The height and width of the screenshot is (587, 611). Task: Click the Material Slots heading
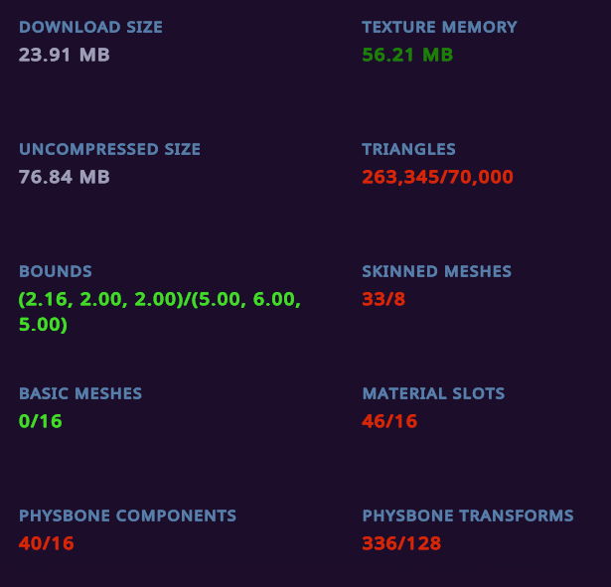pos(434,393)
